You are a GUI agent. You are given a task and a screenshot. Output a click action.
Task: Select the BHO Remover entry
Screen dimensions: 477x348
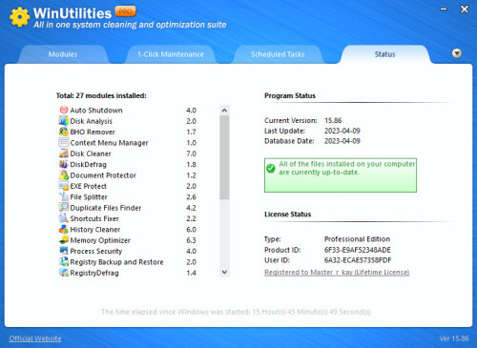tap(93, 132)
